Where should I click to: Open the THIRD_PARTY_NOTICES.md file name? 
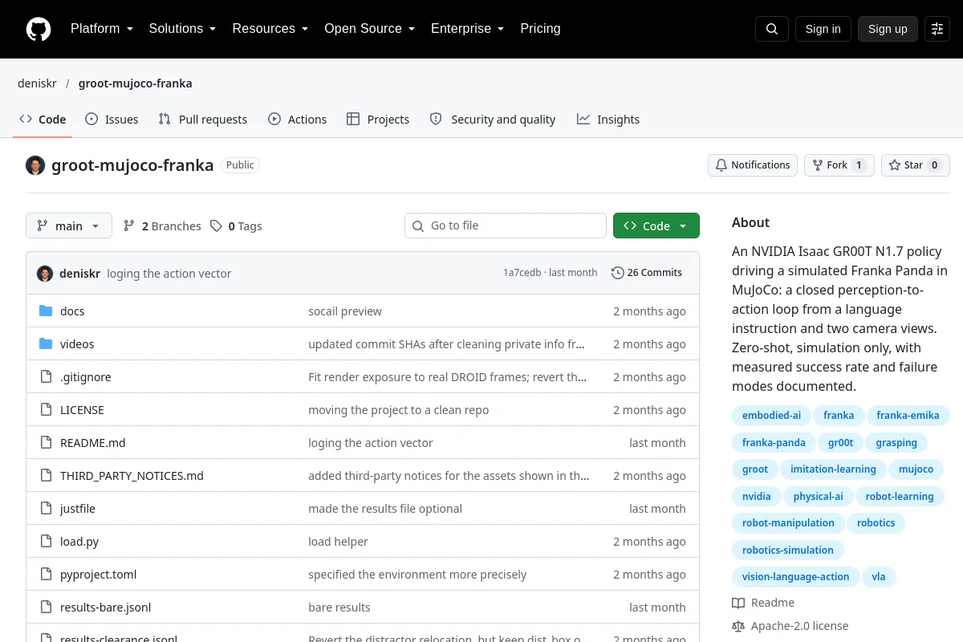point(132,476)
